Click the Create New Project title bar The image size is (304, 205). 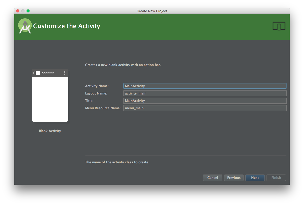coord(152,11)
